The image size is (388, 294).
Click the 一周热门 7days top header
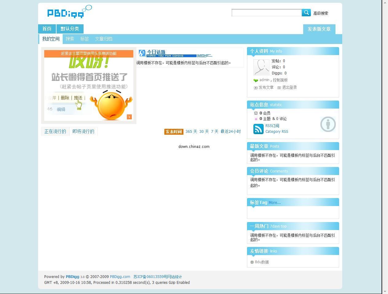click(x=293, y=226)
